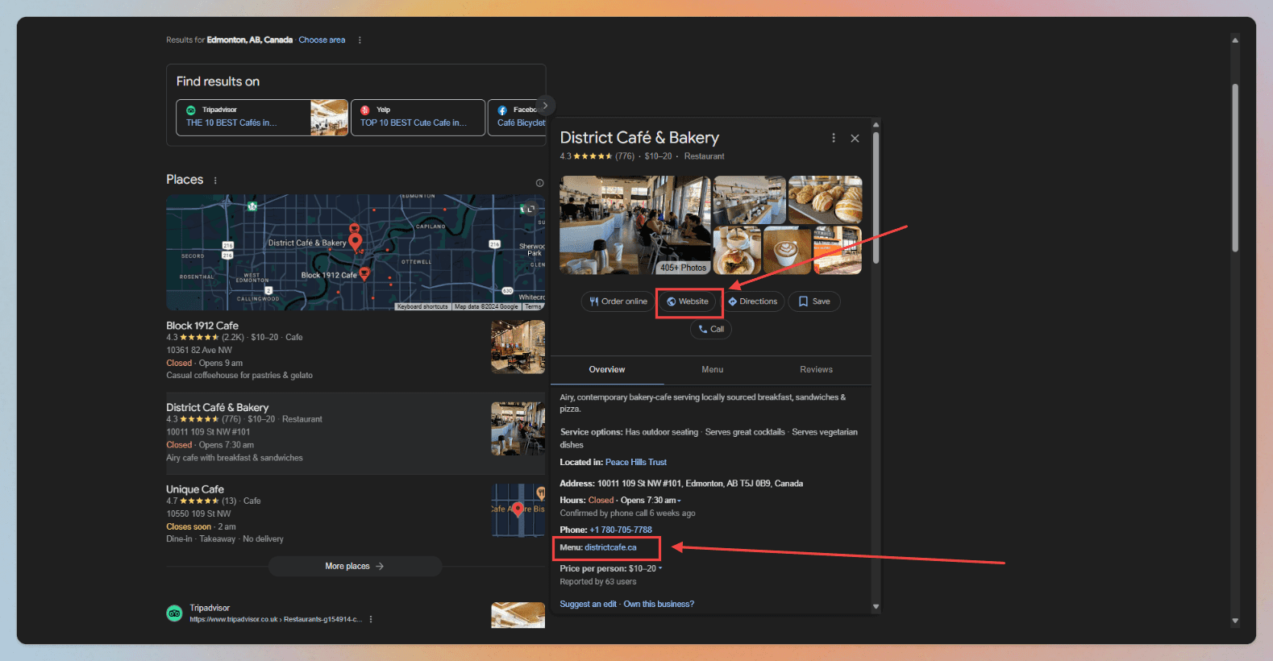Click the panel scrollbar down arrow

[x=876, y=606]
